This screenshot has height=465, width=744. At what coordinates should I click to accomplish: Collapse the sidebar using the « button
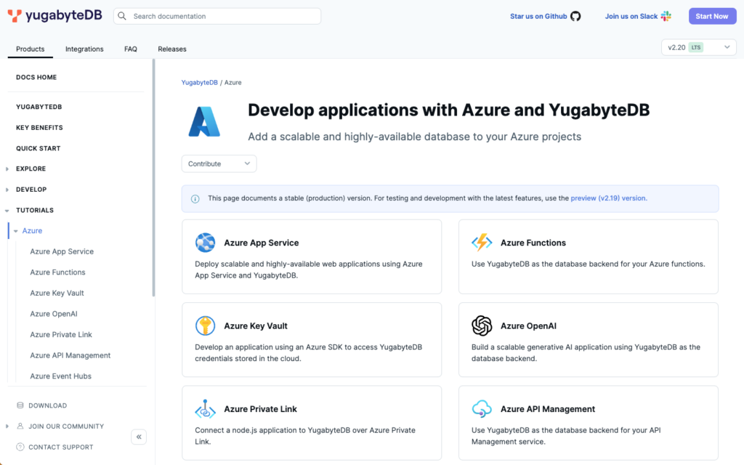tap(139, 437)
